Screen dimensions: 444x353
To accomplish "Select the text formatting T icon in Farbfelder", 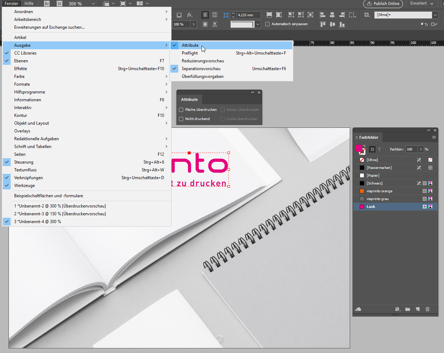I will [x=380, y=149].
